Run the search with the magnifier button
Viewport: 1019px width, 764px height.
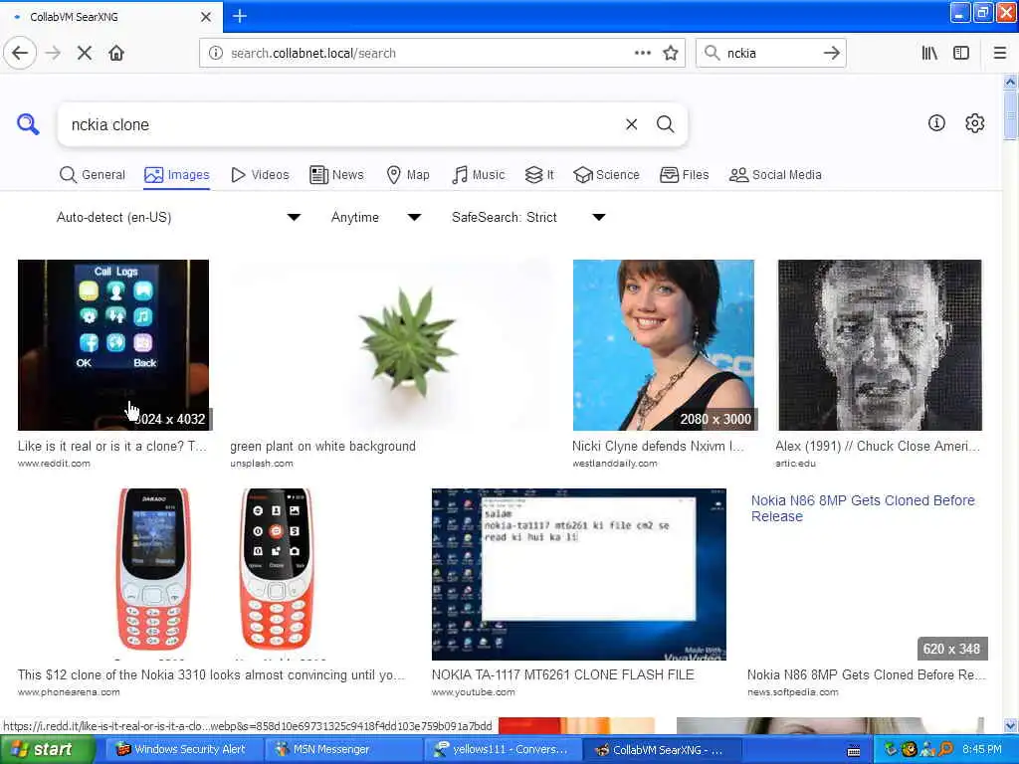click(665, 124)
